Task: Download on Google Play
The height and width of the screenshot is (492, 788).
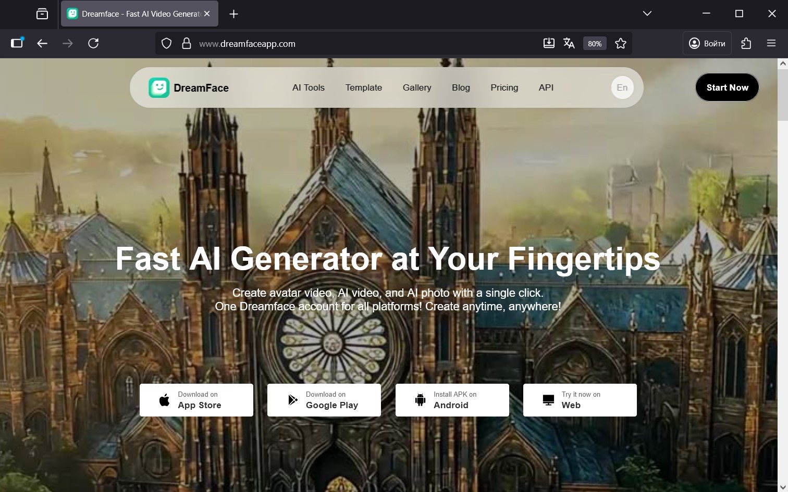Action: click(324, 400)
